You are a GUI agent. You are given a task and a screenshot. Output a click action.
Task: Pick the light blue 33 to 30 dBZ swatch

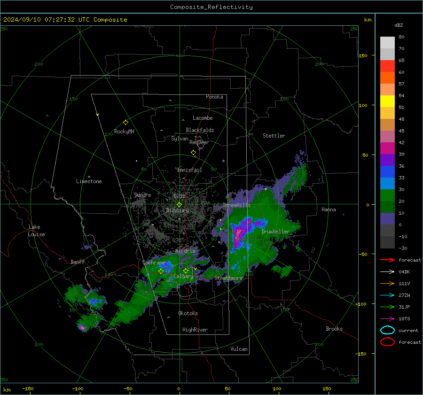coord(387,184)
